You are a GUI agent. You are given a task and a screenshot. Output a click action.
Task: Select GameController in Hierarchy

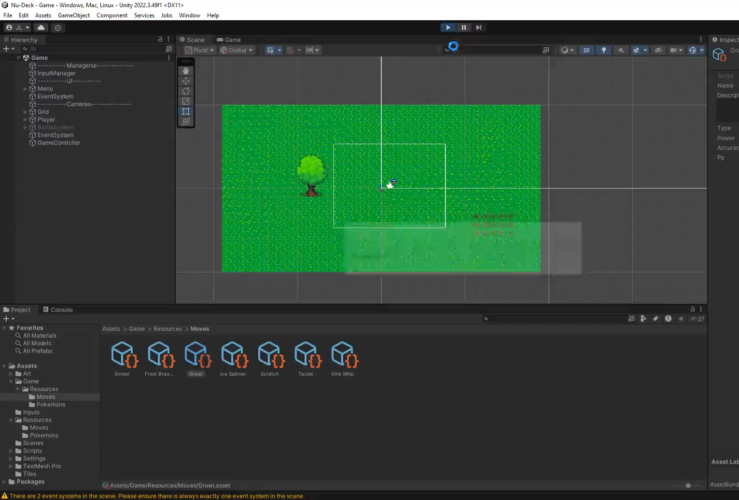[x=59, y=143]
